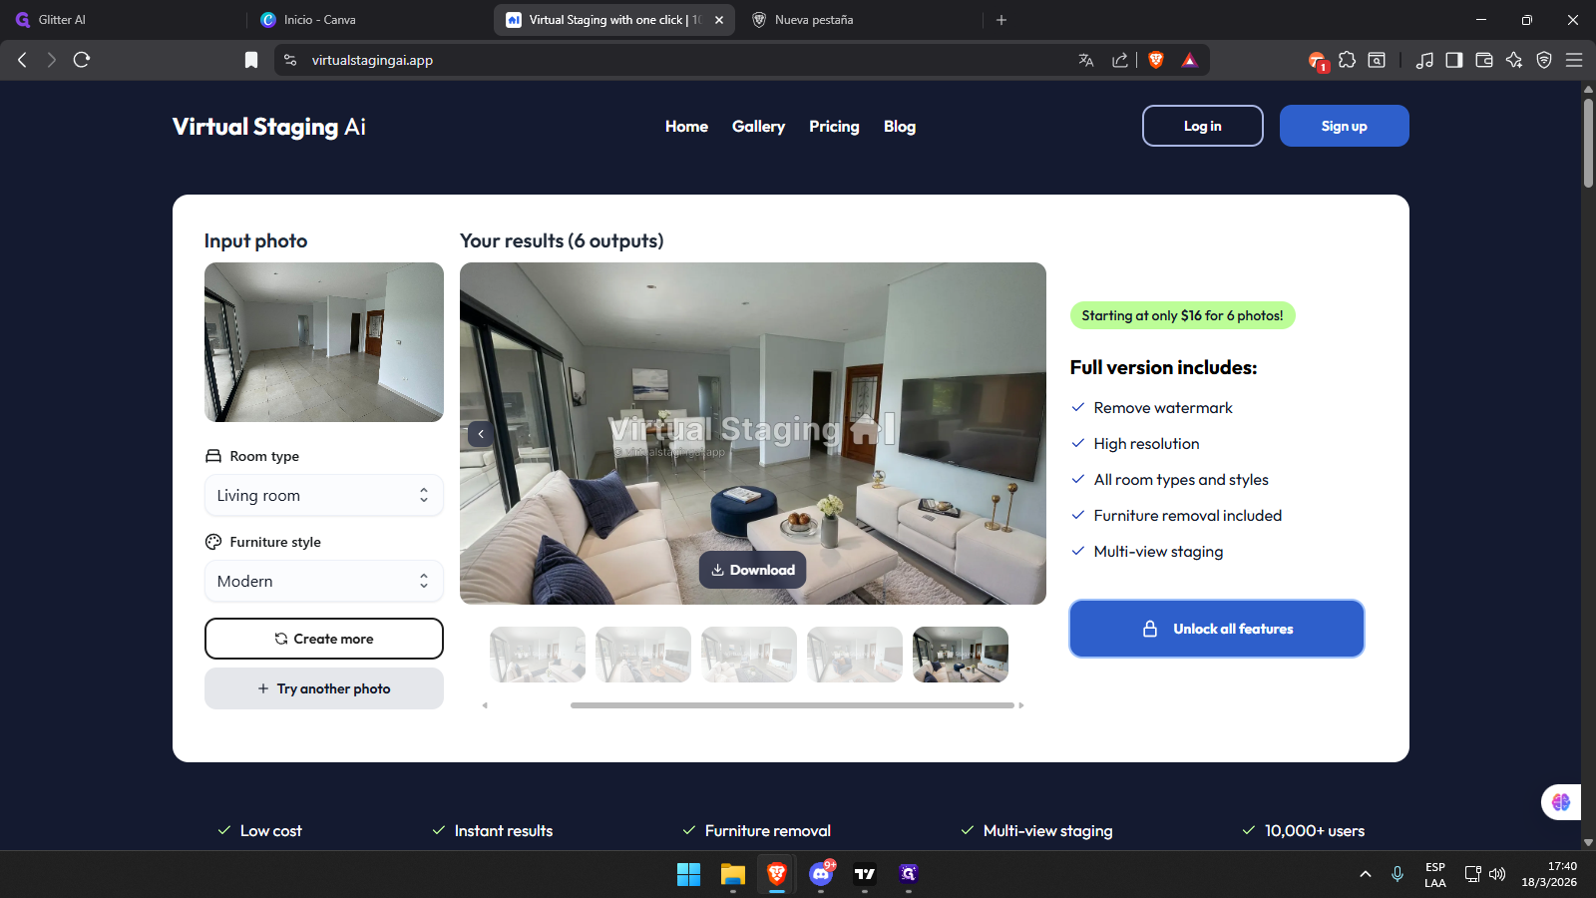1596x898 pixels.
Task: Toggle the browser sidebar panel
Action: click(1453, 60)
